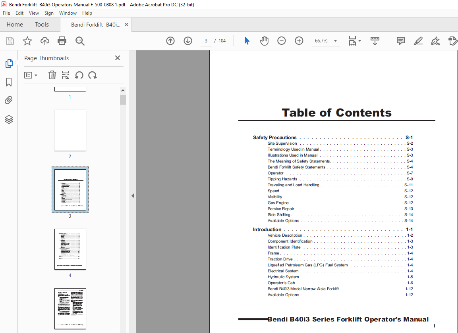Click the 66.7% zoom value field
The image size is (458, 333).
[x=321, y=41]
